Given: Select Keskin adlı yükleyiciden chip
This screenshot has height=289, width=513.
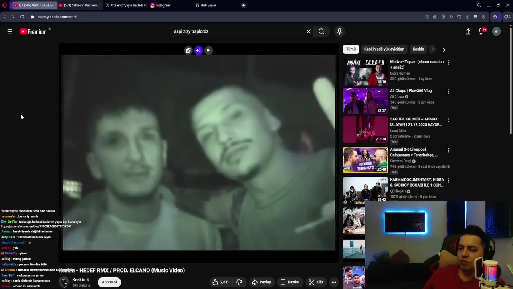Looking at the screenshot, I should (x=384, y=49).
